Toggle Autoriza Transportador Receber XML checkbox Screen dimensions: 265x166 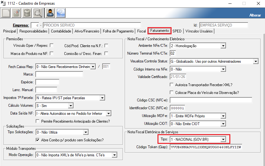172,85
